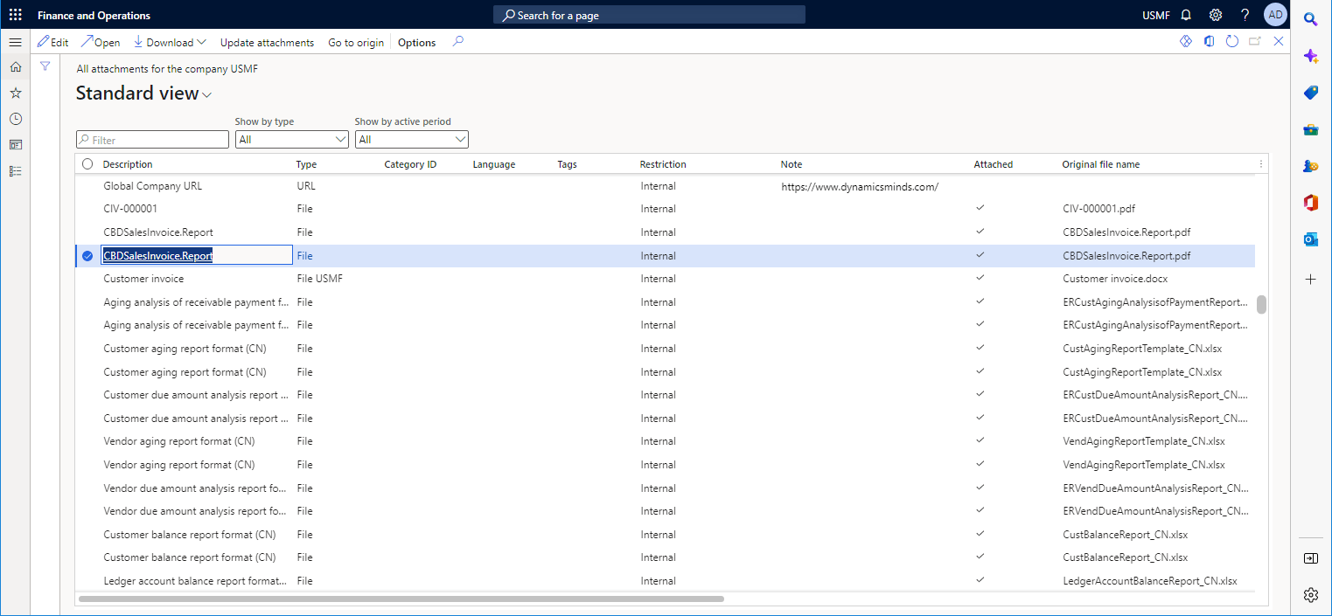Open Copilot sparkle icon in browser sidebar
This screenshot has width=1332, height=616.
[x=1310, y=56]
